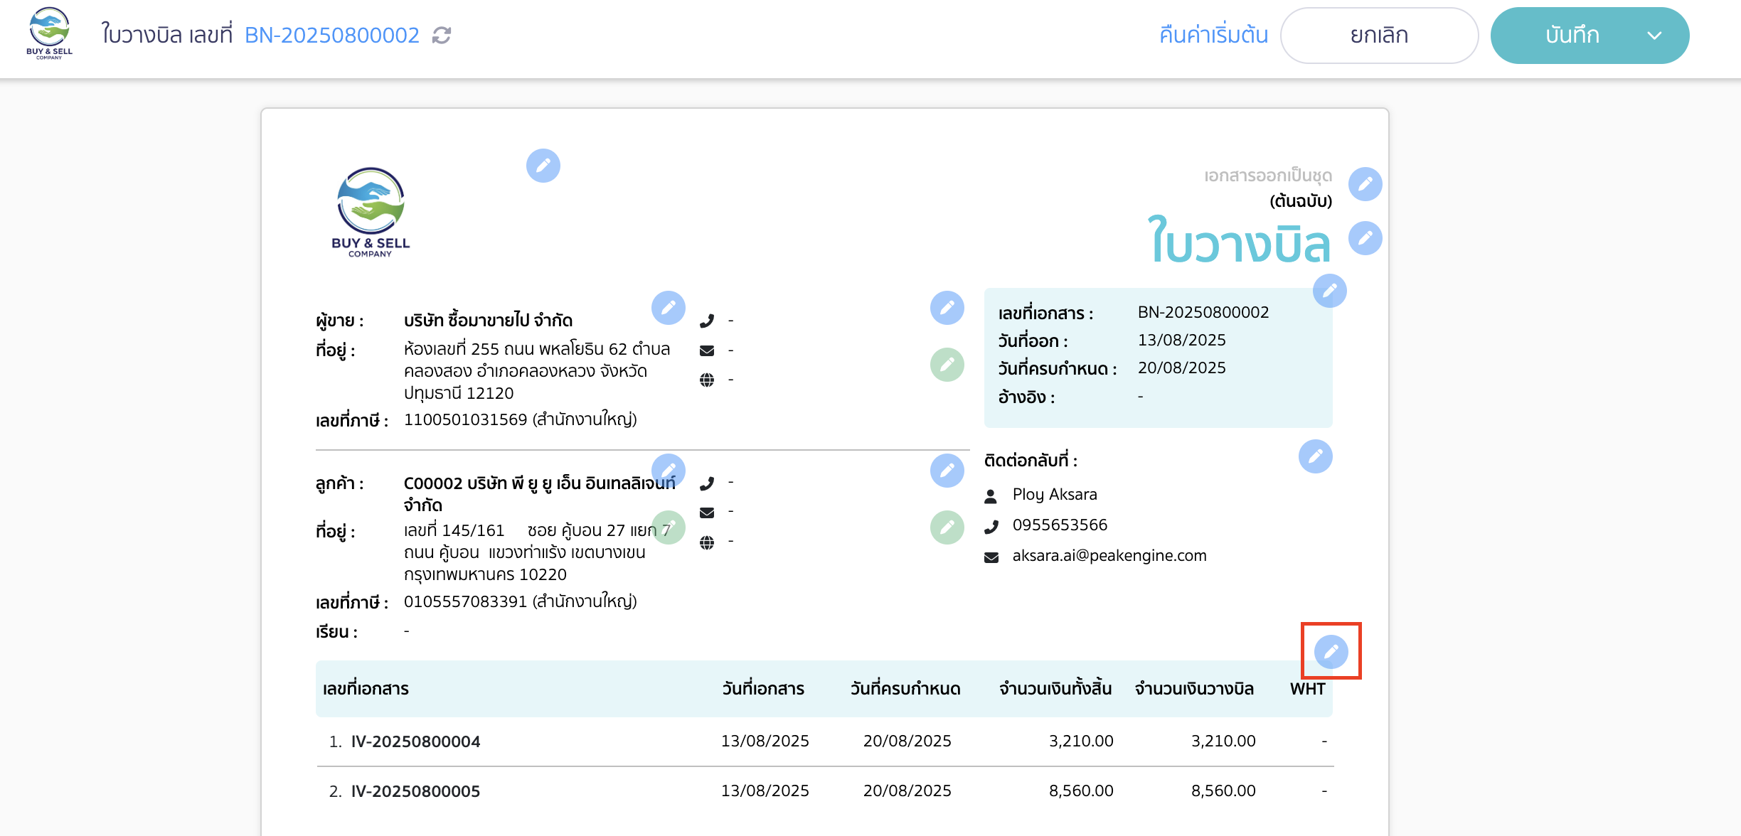Click seller tax ID 1100501031569
This screenshot has width=1741, height=836.
[x=466, y=419]
